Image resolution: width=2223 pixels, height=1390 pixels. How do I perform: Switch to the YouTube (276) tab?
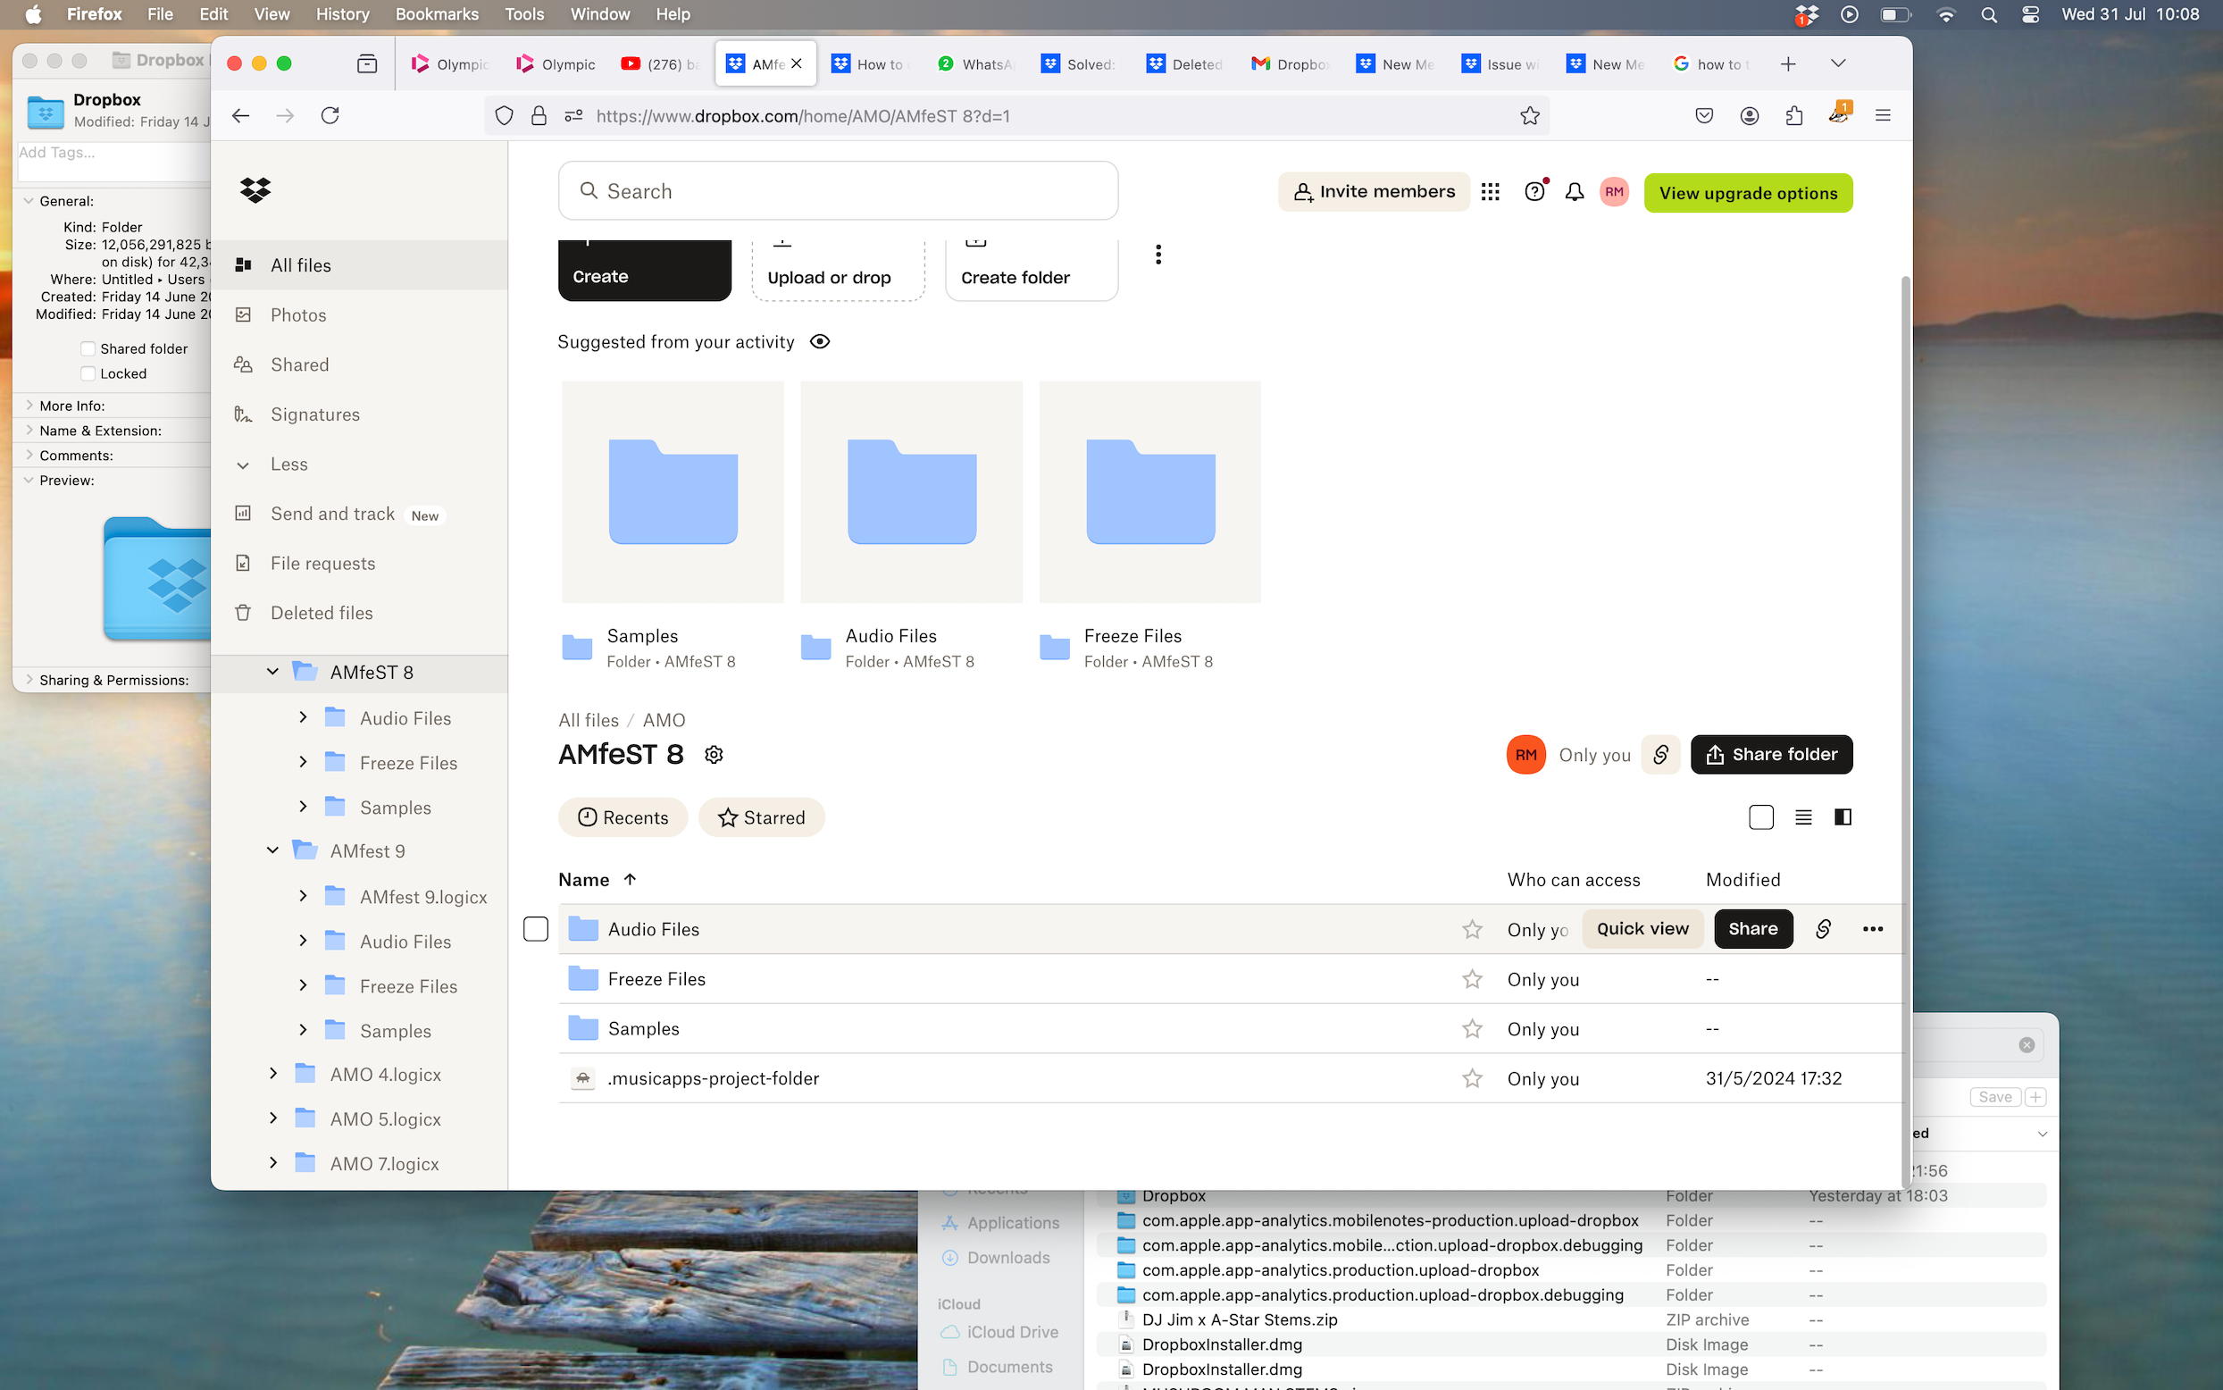click(x=661, y=63)
